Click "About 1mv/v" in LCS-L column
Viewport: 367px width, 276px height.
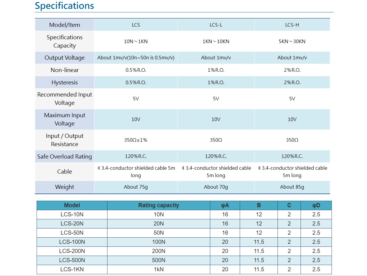click(216, 58)
